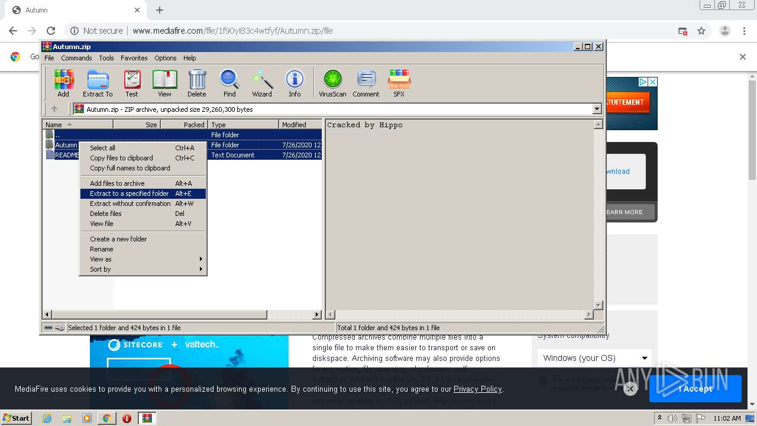Launch the Wizard tool
The height and width of the screenshot is (426, 757).
point(262,83)
